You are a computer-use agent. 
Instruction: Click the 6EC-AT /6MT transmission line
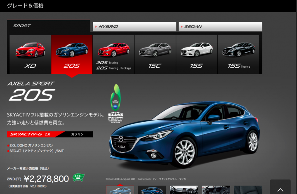(x=35, y=151)
